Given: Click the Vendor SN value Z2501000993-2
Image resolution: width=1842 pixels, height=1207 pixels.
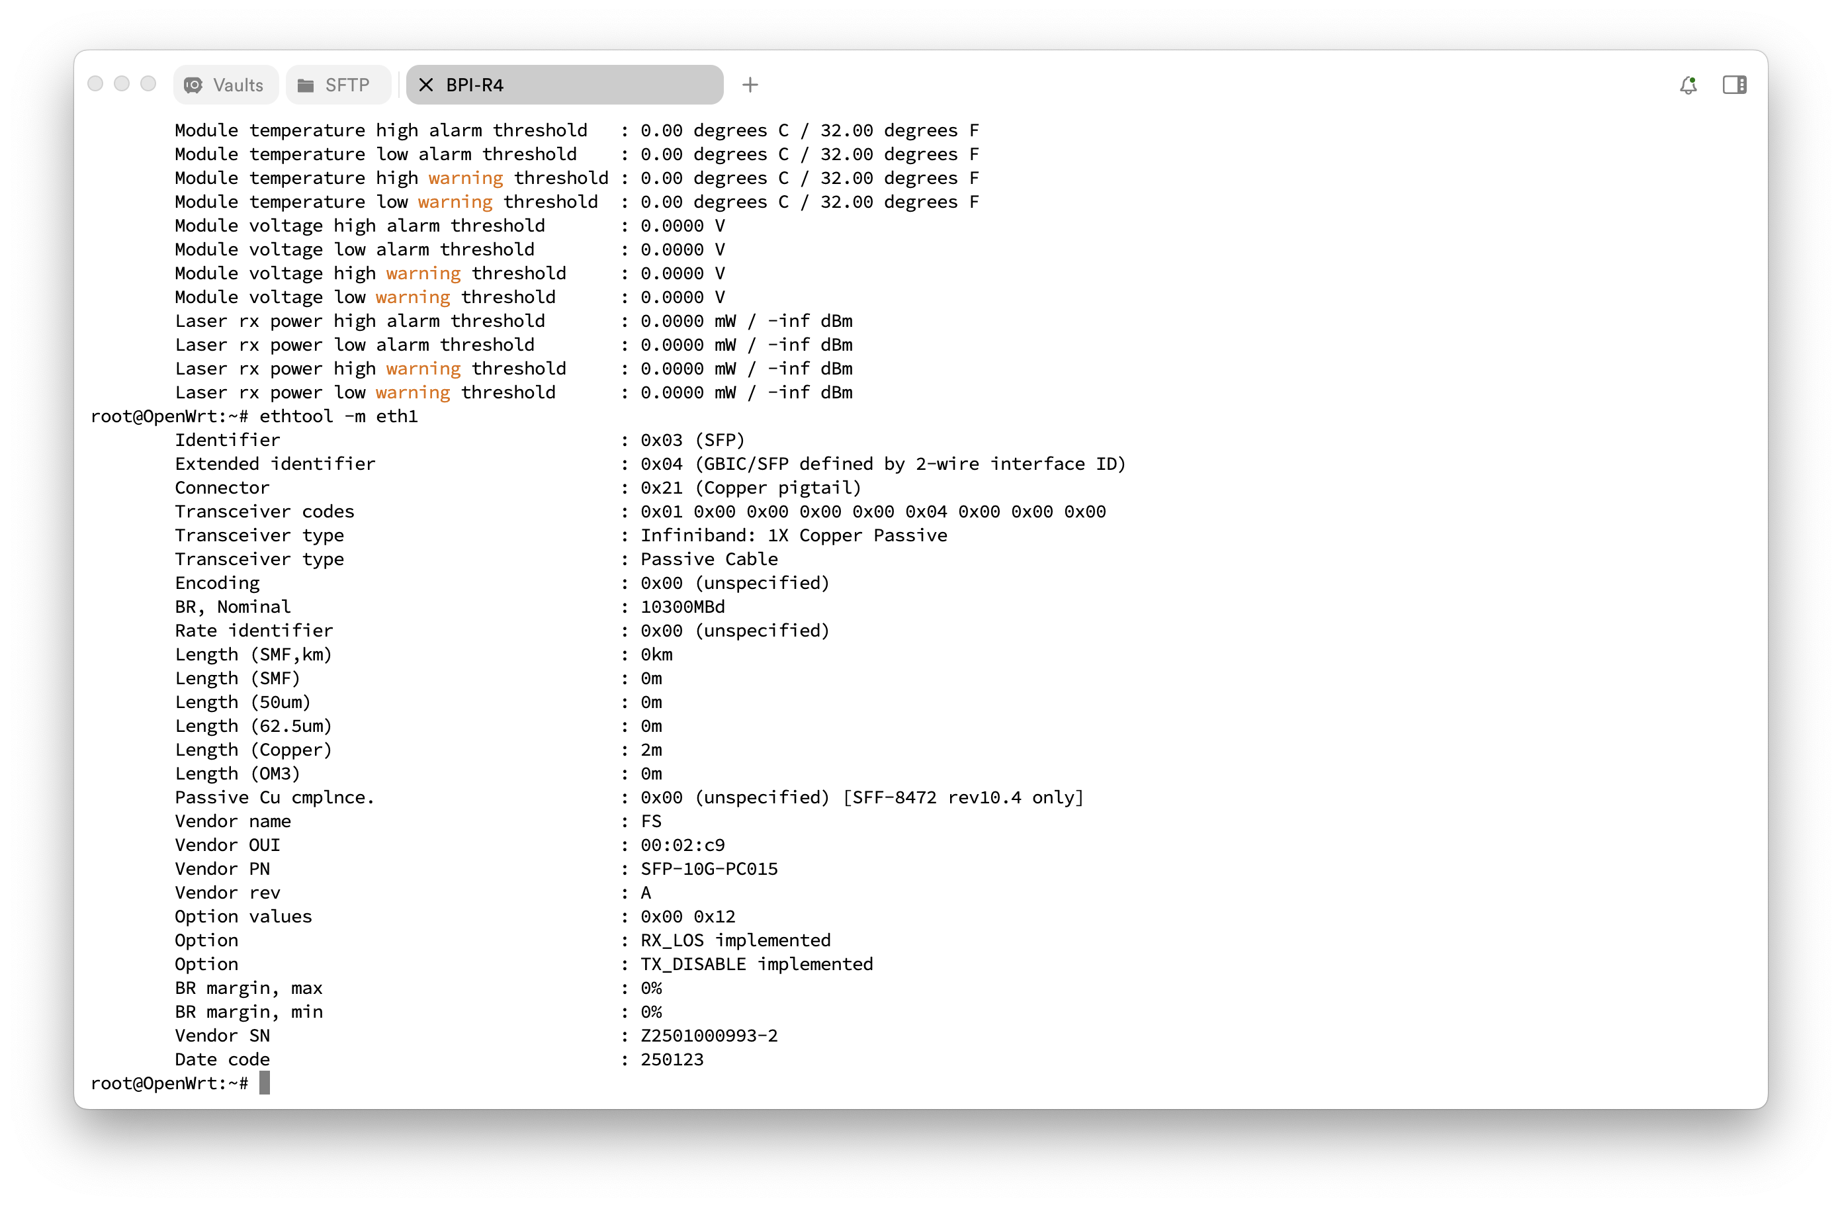Looking at the screenshot, I should click(x=709, y=1036).
